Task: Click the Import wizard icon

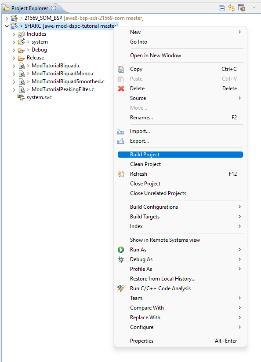Action: coord(122,131)
